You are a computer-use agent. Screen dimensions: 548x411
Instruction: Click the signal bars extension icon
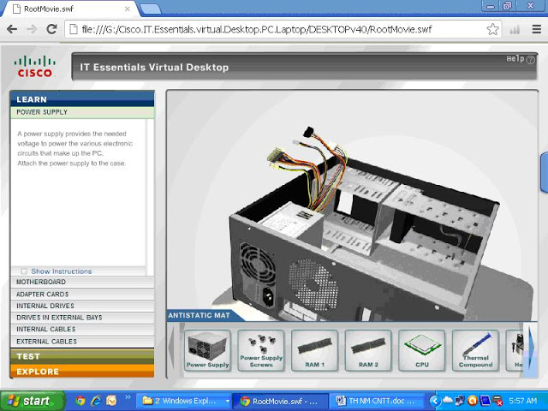pos(515,30)
